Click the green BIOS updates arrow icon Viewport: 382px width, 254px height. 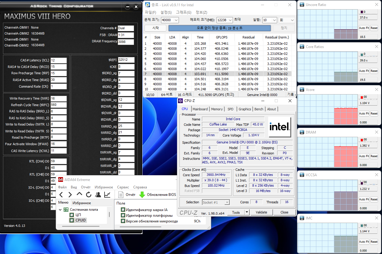(x=142, y=195)
